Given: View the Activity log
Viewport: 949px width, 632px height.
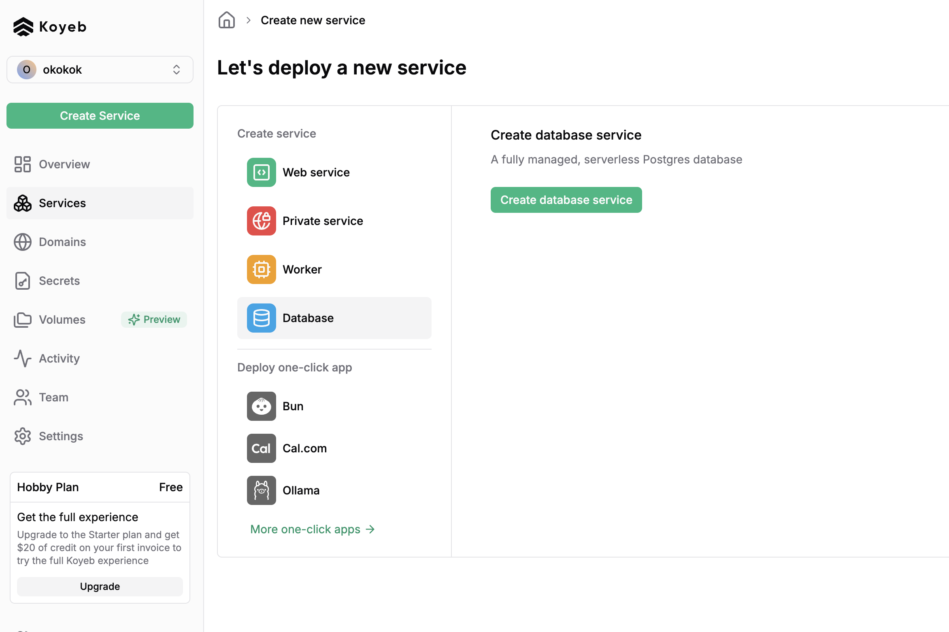Looking at the screenshot, I should click(x=59, y=358).
